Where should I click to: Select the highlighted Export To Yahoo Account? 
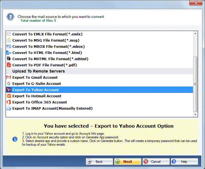[x=99, y=90]
